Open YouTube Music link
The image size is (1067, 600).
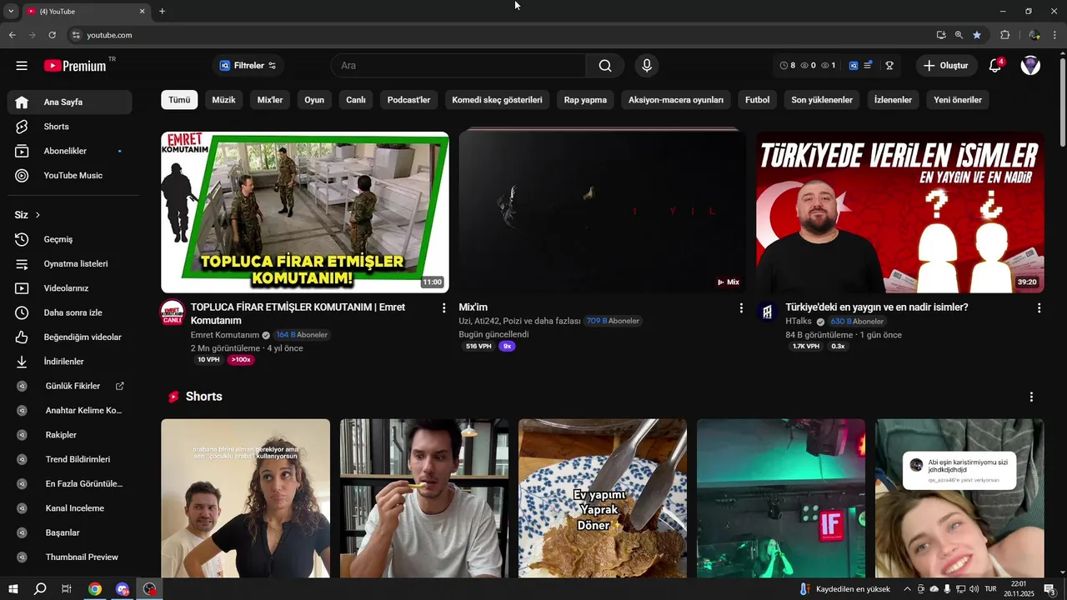tap(70, 176)
